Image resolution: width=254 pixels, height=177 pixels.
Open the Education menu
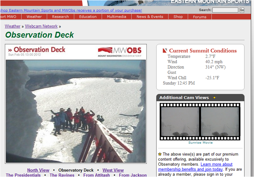pyautogui.click(x=88, y=17)
